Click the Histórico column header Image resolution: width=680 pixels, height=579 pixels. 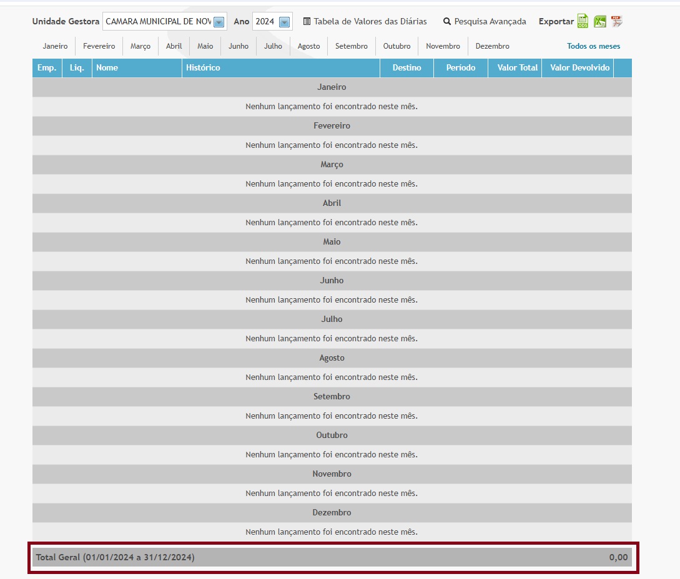(x=203, y=68)
